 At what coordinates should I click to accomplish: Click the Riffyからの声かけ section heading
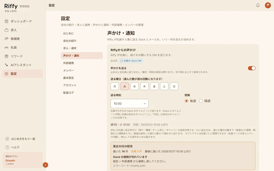[x=123, y=50]
